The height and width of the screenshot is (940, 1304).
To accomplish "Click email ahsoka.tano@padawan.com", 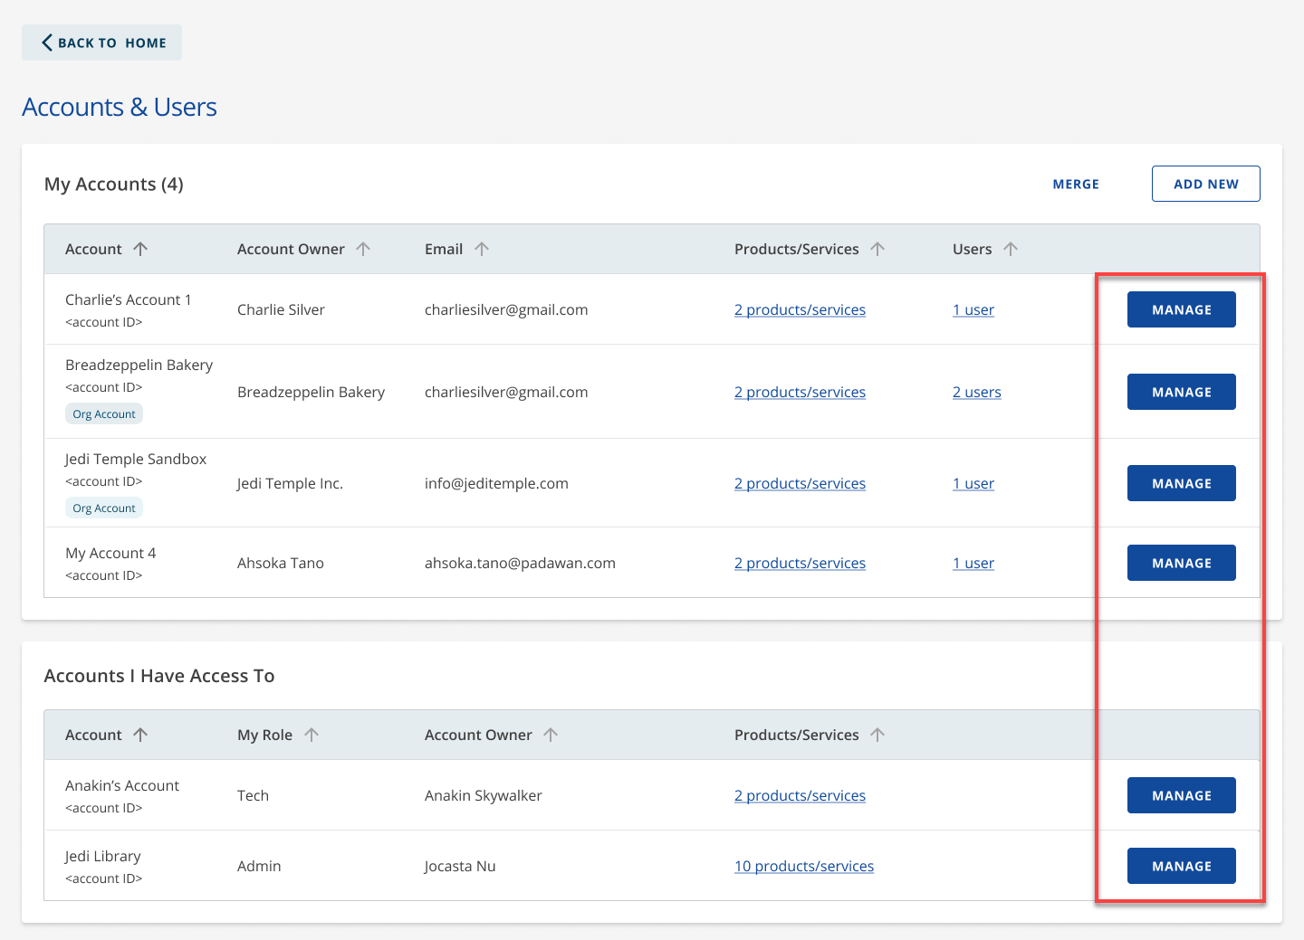I will pyautogui.click(x=520, y=563).
